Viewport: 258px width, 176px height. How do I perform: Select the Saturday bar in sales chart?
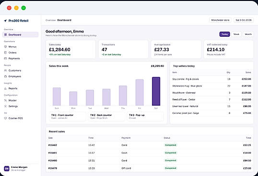(156, 91)
